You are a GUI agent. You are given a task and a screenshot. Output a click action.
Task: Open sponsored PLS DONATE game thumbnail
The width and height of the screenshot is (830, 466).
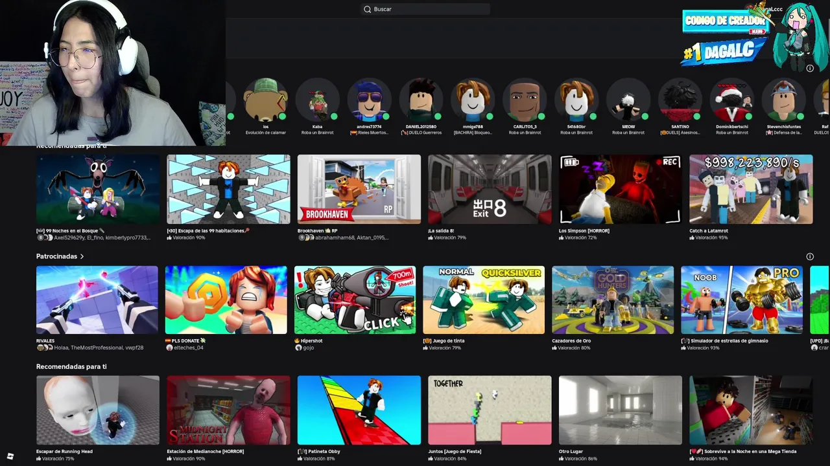[226, 300]
